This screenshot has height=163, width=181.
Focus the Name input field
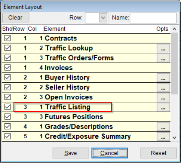point(153,18)
